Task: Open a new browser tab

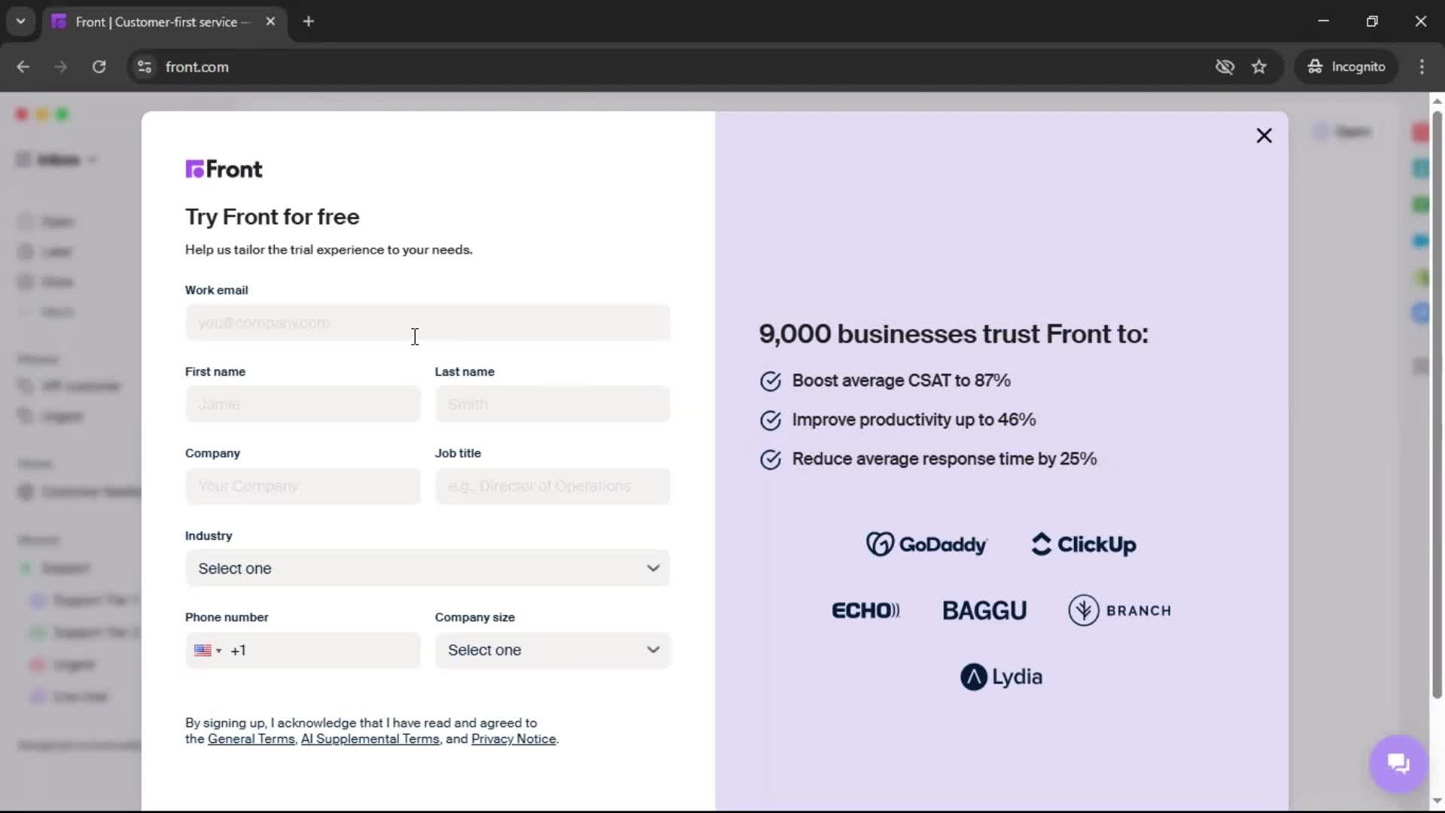Action: pos(309,22)
